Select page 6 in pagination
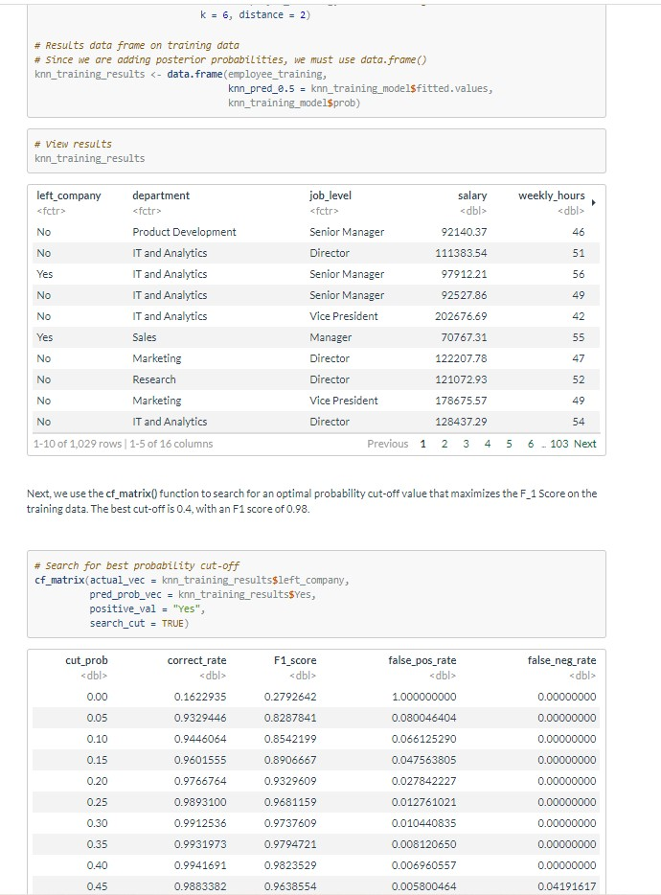661x895 pixels. (531, 444)
